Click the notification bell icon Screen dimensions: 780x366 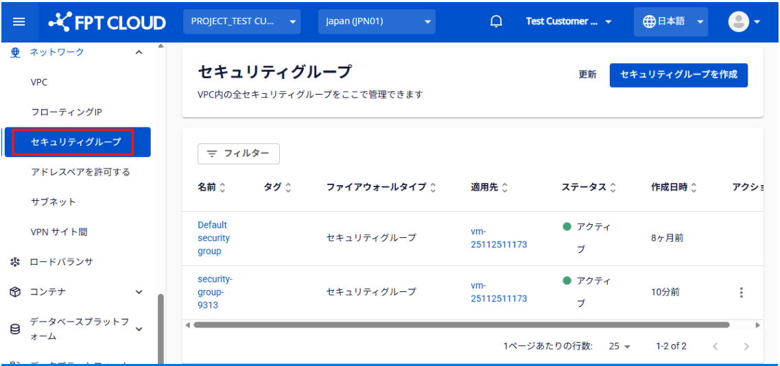point(496,22)
